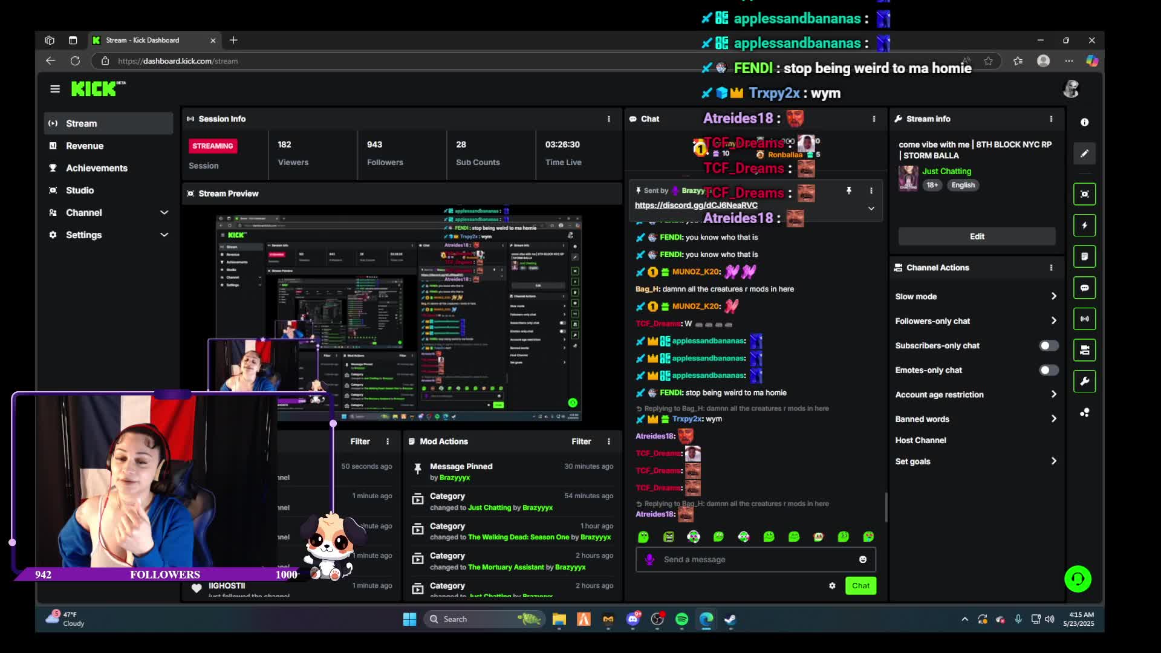Refresh the browser page
The image size is (1161, 653).
tap(75, 60)
